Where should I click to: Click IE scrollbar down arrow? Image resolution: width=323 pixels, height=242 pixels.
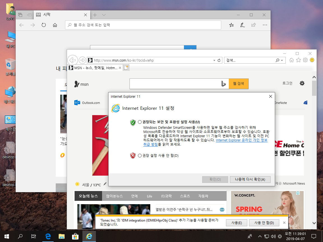click(314, 223)
